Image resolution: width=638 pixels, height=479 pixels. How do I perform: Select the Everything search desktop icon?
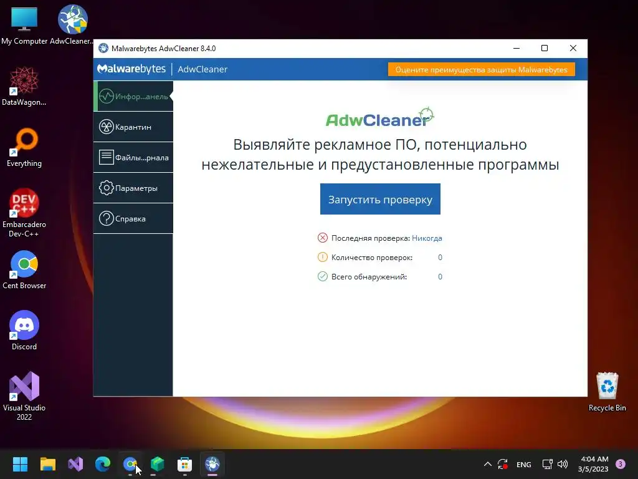coord(24,147)
